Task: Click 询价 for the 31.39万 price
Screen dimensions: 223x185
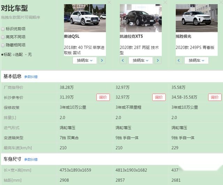Action: tap(103, 97)
